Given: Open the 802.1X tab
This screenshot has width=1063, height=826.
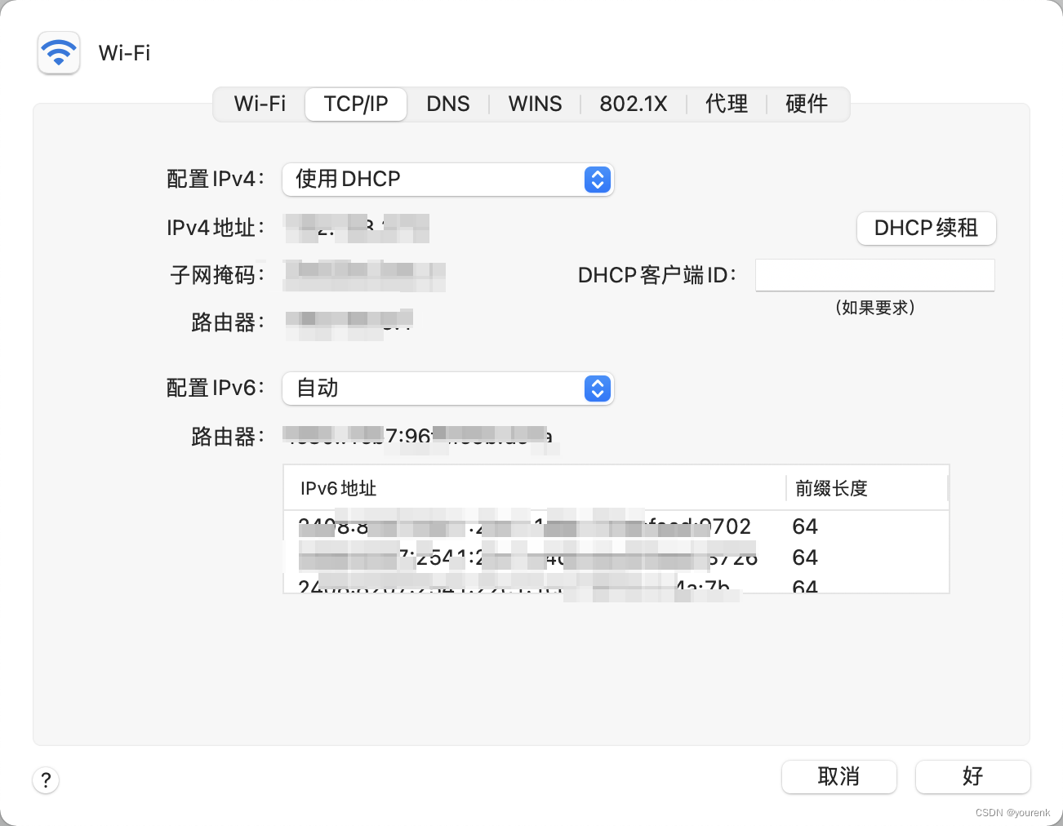Looking at the screenshot, I should pos(634,104).
